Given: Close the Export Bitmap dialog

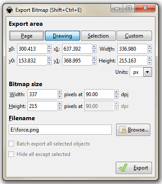Looking at the screenshot, I should 145,8.
